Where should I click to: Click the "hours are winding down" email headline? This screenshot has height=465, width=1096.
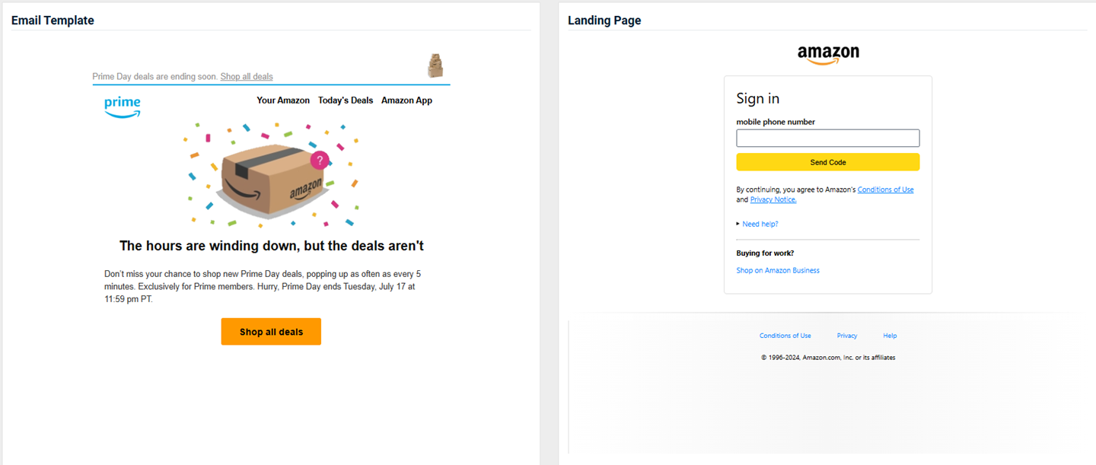(272, 246)
